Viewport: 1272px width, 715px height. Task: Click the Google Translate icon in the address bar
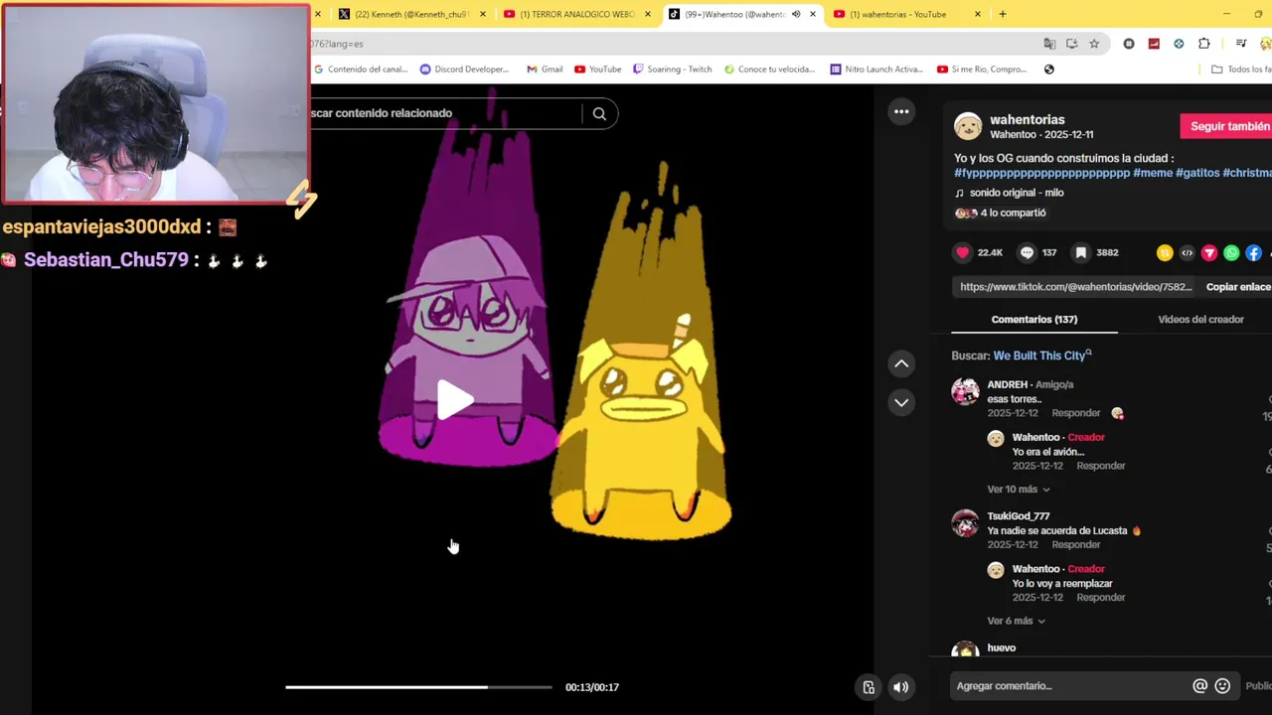[1049, 44]
